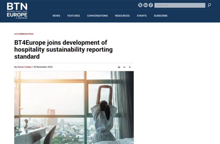This screenshot has height=144, width=220.
Task: Open the Conversations menu
Action: (x=97, y=16)
